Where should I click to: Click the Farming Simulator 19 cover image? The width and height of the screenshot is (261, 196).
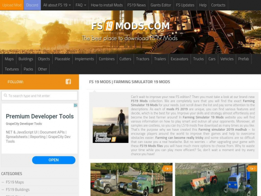[110, 125]
